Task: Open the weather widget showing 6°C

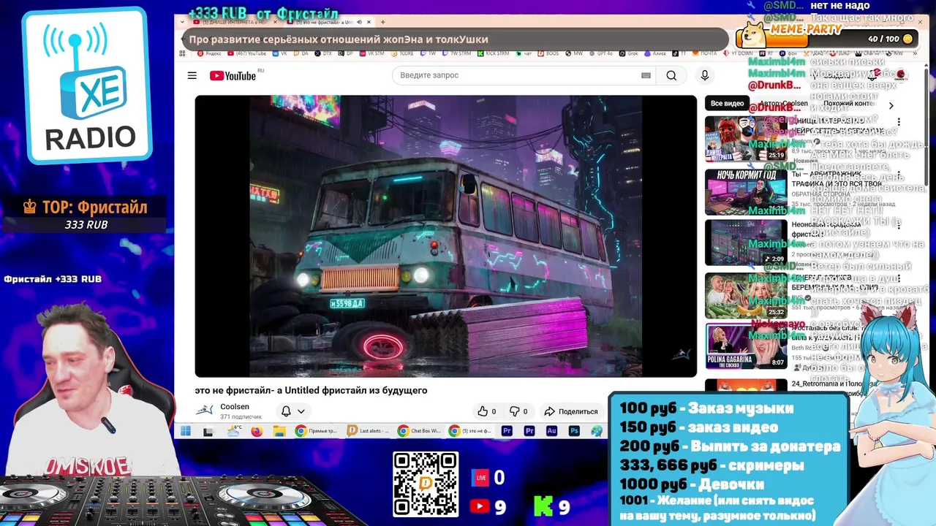Action: (x=234, y=431)
